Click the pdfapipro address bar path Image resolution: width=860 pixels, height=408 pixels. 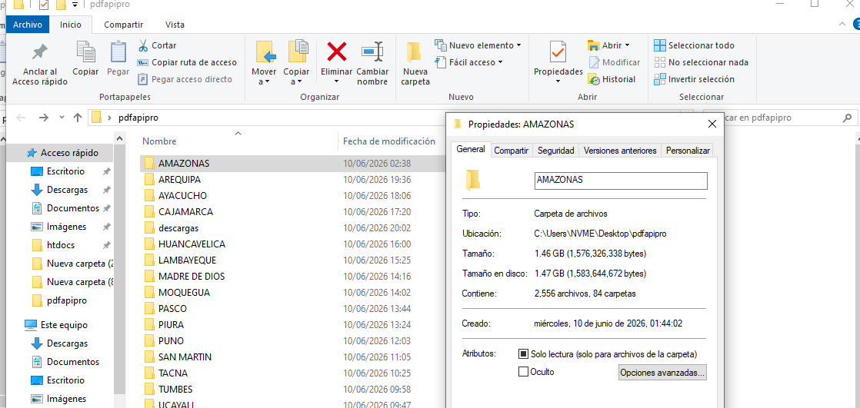pyautogui.click(x=138, y=118)
